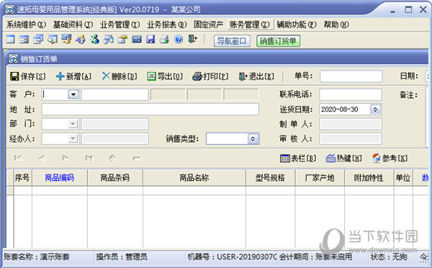The height and width of the screenshot is (268, 432).
Task: Click the 厂家产地 column header
Action: tap(320, 177)
